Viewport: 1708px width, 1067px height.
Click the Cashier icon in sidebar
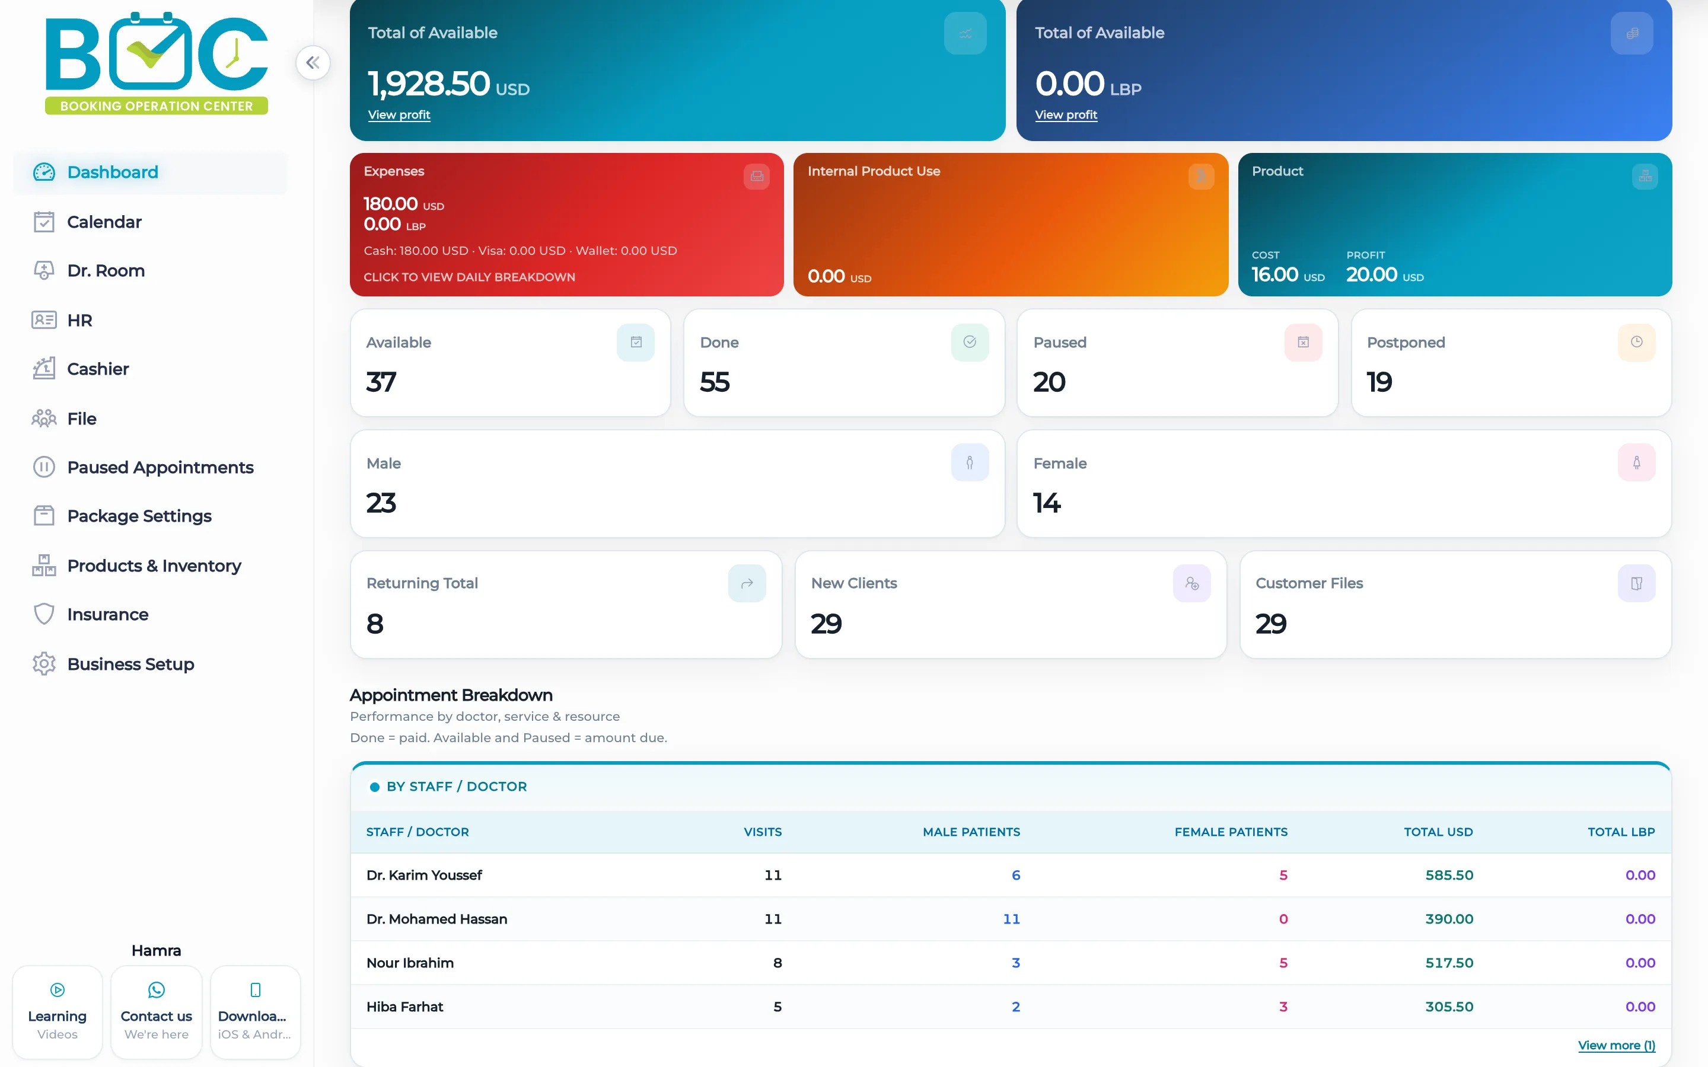click(44, 368)
